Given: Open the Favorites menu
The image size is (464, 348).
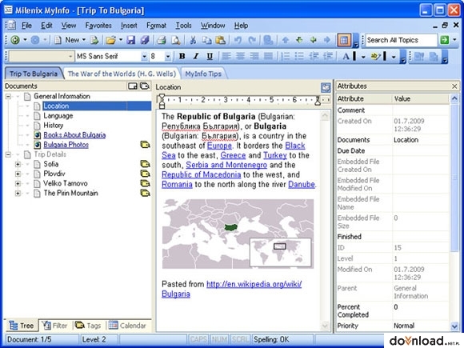Looking at the screenshot, I should tap(98, 26).
